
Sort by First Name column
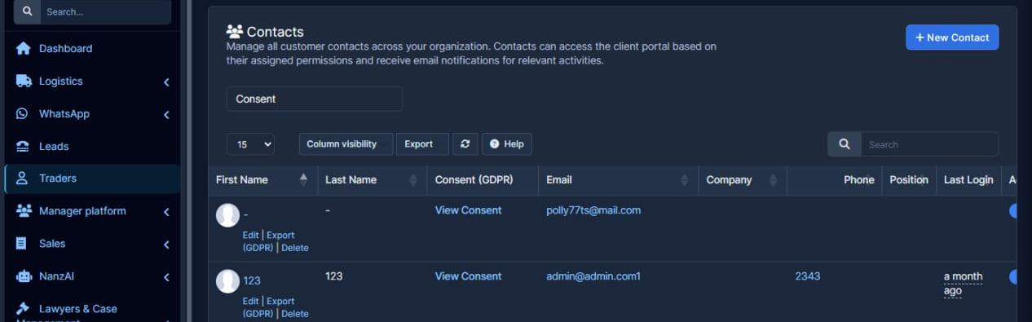[262, 179]
